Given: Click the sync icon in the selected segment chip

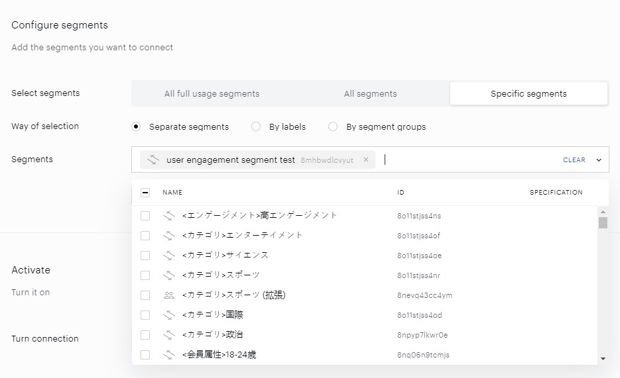Looking at the screenshot, I should click(153, 160).
